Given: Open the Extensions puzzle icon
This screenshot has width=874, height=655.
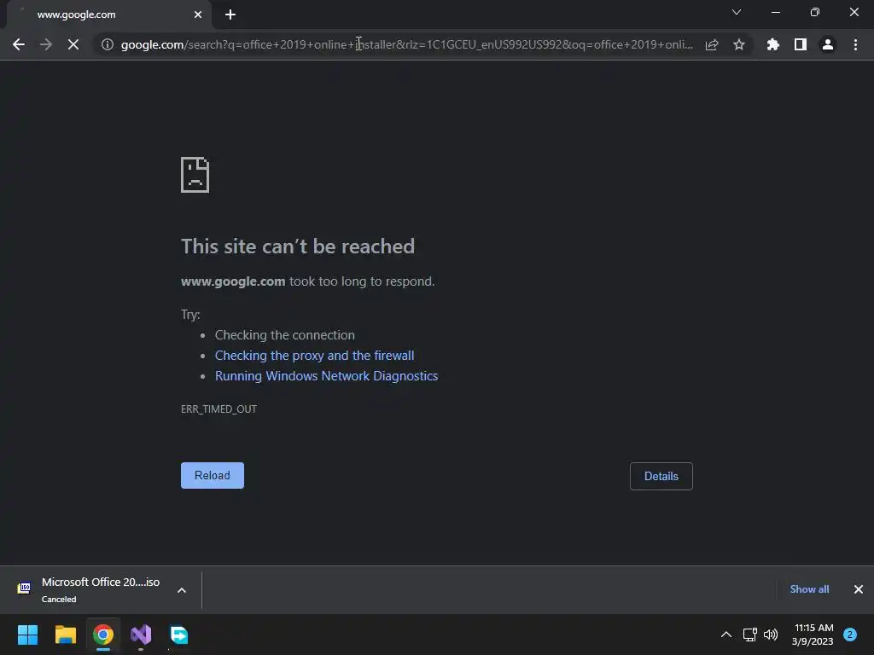Looking at the screenshot, I should click(x=773, y=44).
